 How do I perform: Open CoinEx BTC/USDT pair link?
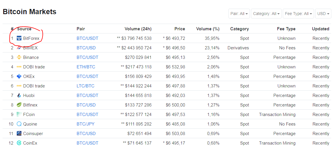[87, 143]
